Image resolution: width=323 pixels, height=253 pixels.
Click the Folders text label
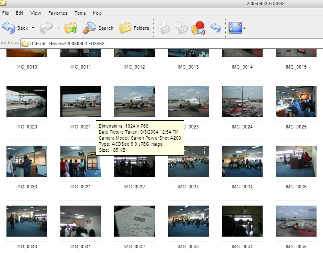141,28
